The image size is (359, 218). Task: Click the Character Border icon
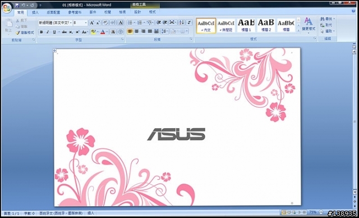point(121,22)
